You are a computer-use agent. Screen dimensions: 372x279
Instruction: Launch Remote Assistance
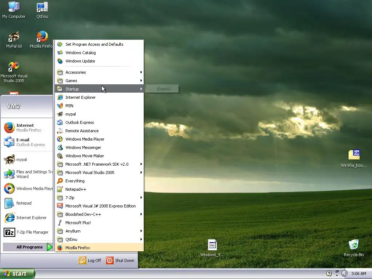point(99,131)
